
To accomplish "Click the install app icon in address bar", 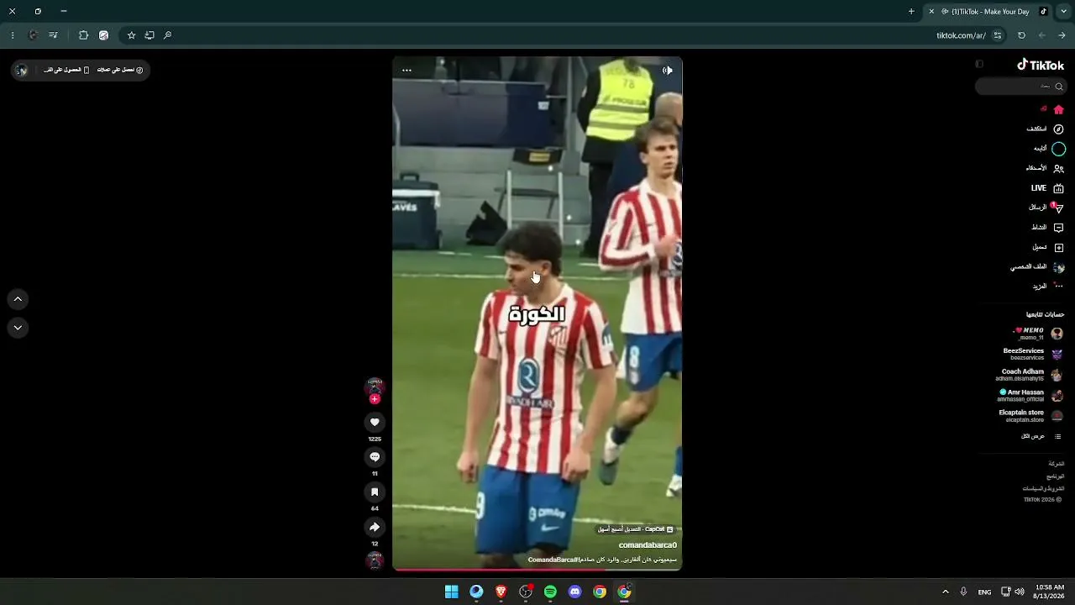I will click(149, 35).
